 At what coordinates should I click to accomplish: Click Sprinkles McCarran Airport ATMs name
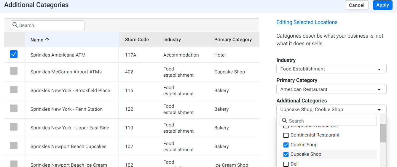pos(66,72)
